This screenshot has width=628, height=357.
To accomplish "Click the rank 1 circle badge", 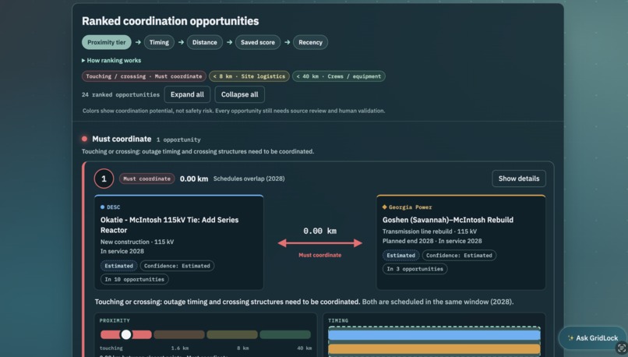I will coord(104,178).
